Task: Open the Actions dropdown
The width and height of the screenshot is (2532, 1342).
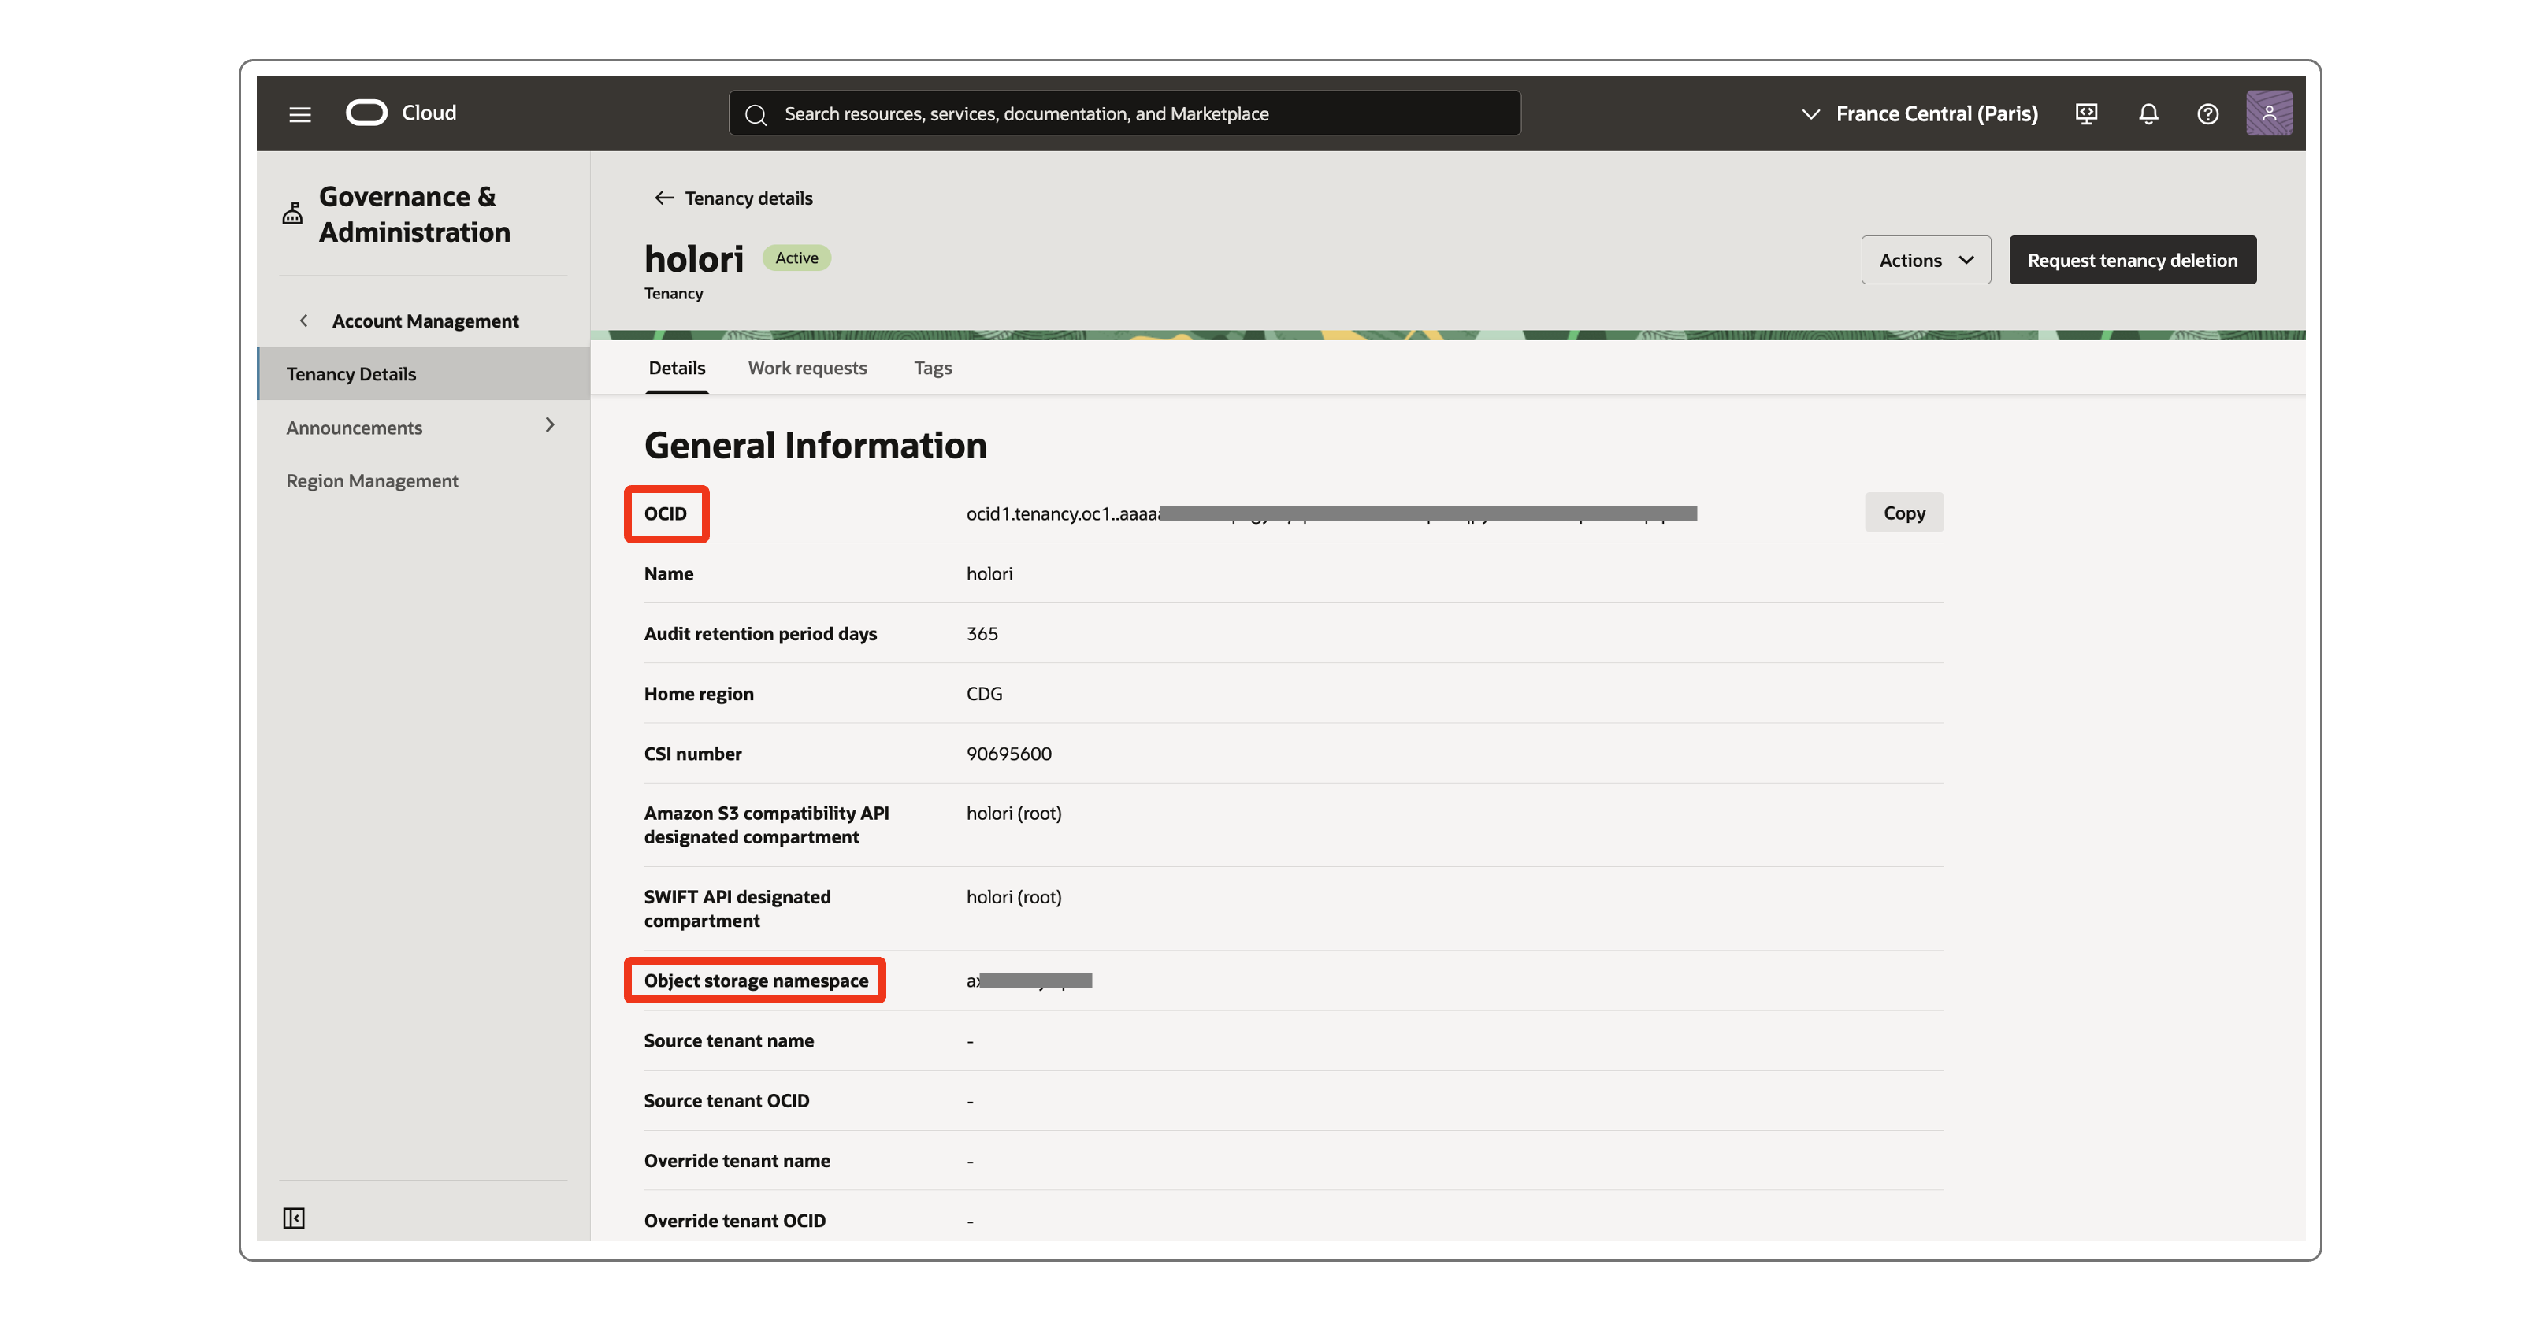Action: 1925,259
